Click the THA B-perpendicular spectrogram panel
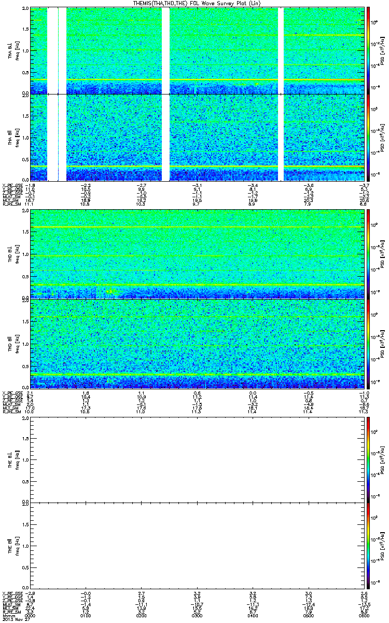 [x=198, y=50]
